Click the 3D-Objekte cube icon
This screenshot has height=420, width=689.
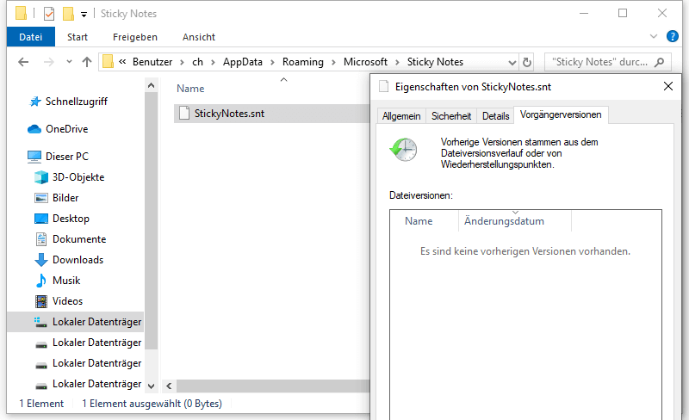click(40, 177)
